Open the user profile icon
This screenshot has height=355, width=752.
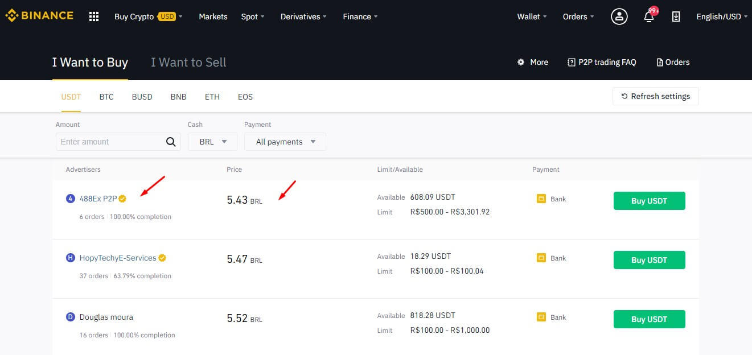pyautogui.click(x=619, y=16)
